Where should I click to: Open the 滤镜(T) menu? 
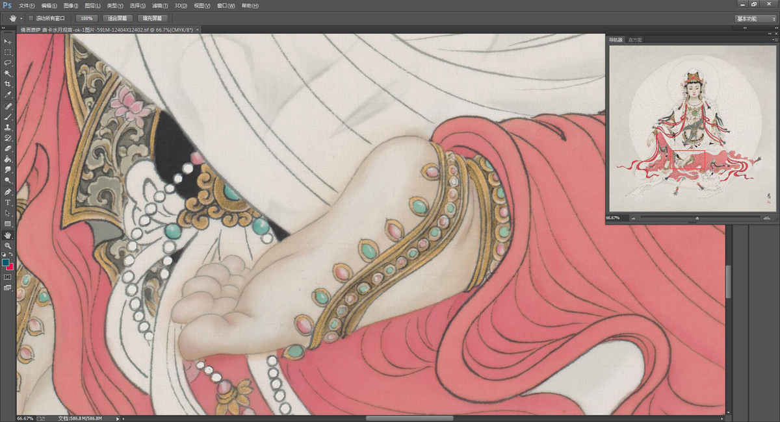click(159, 5)
